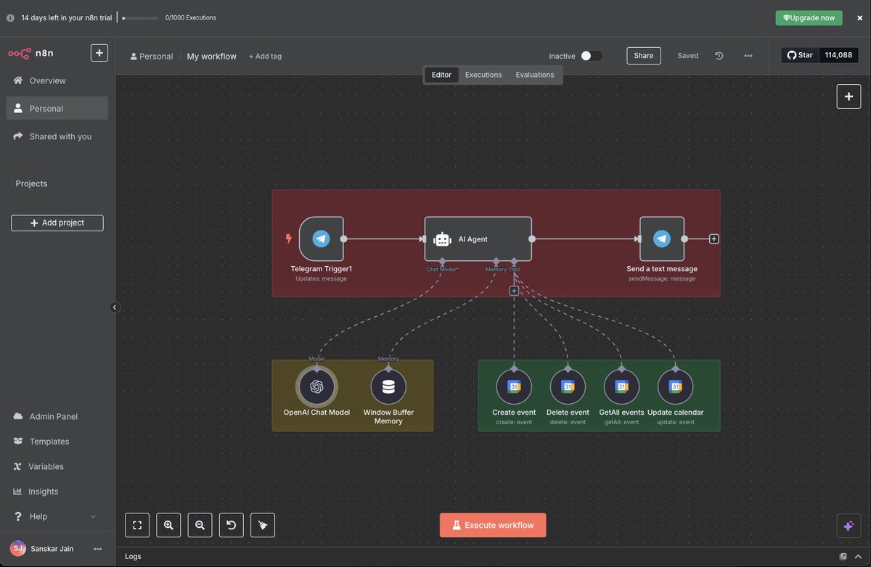
Task: Toggle the workflow Inactive switch
Action: point(592,56)
